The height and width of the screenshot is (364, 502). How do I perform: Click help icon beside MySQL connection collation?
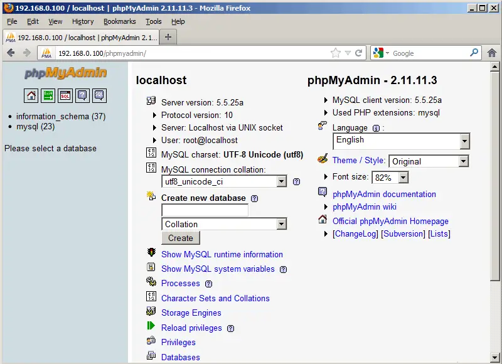(x=296, y=182)
